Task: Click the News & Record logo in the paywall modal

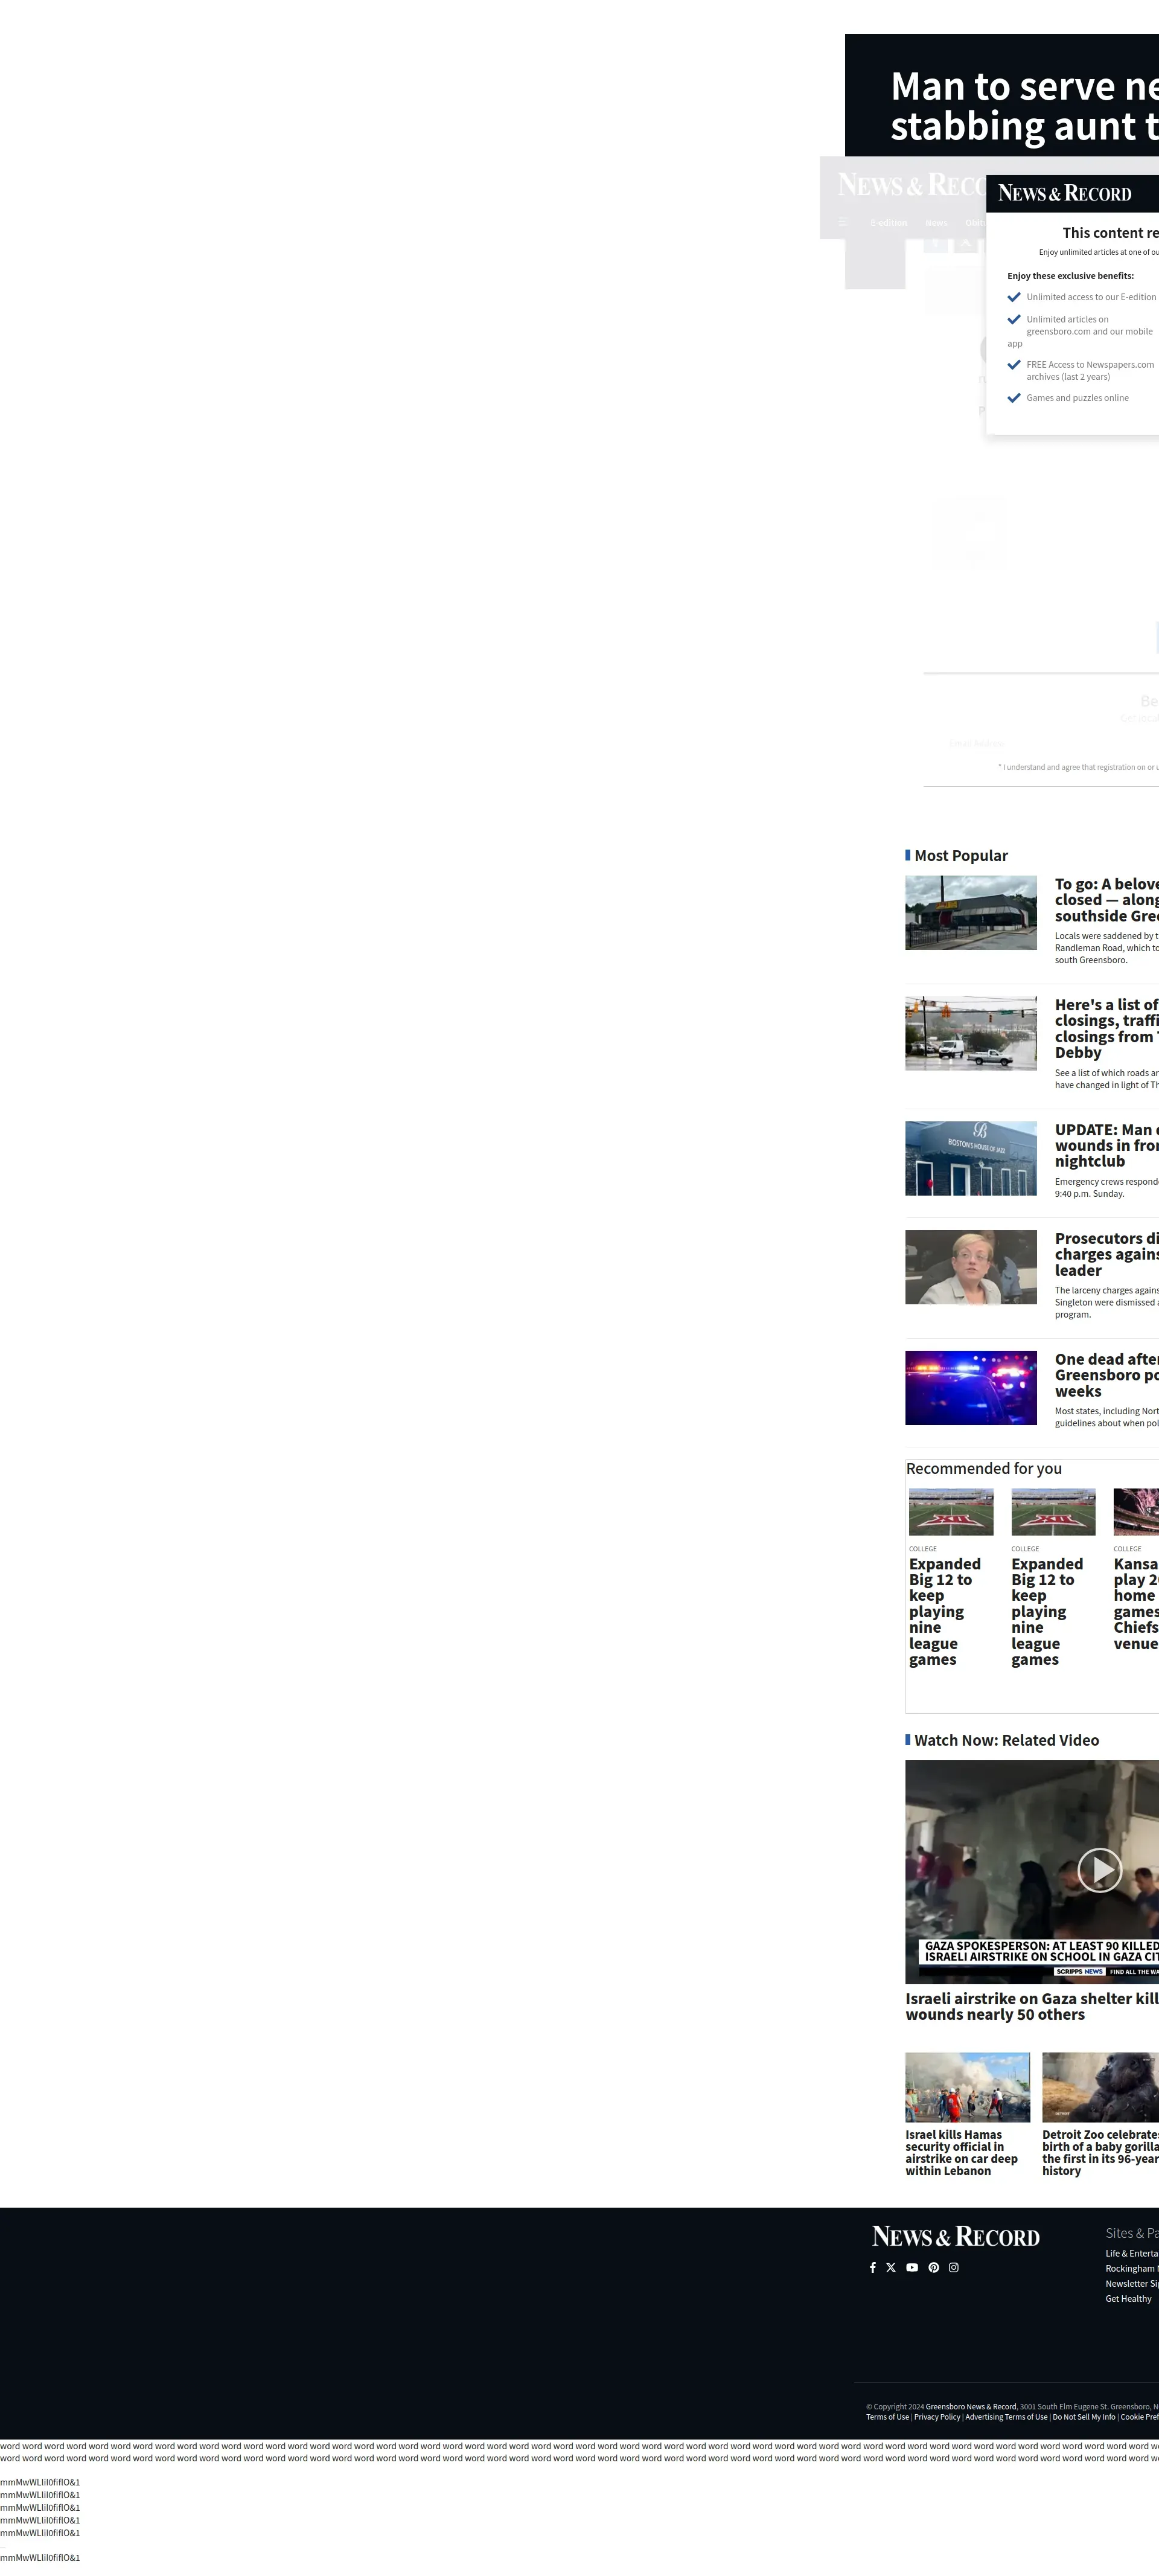Action: 1065,193
